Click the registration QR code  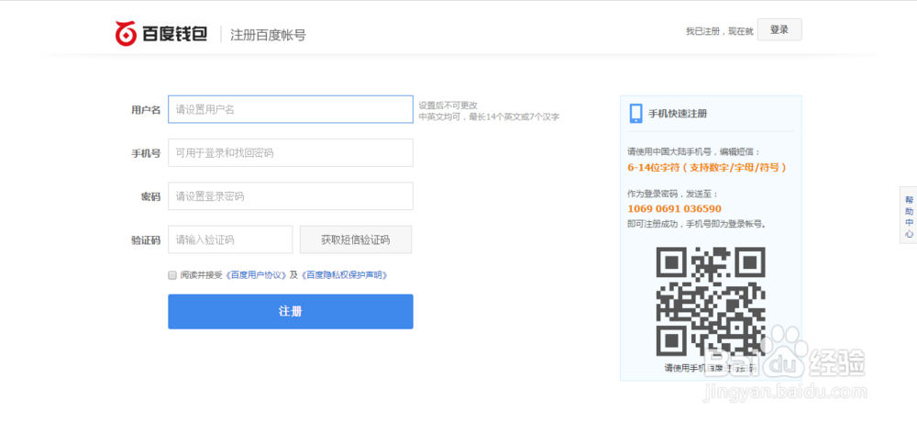(711, 302)
